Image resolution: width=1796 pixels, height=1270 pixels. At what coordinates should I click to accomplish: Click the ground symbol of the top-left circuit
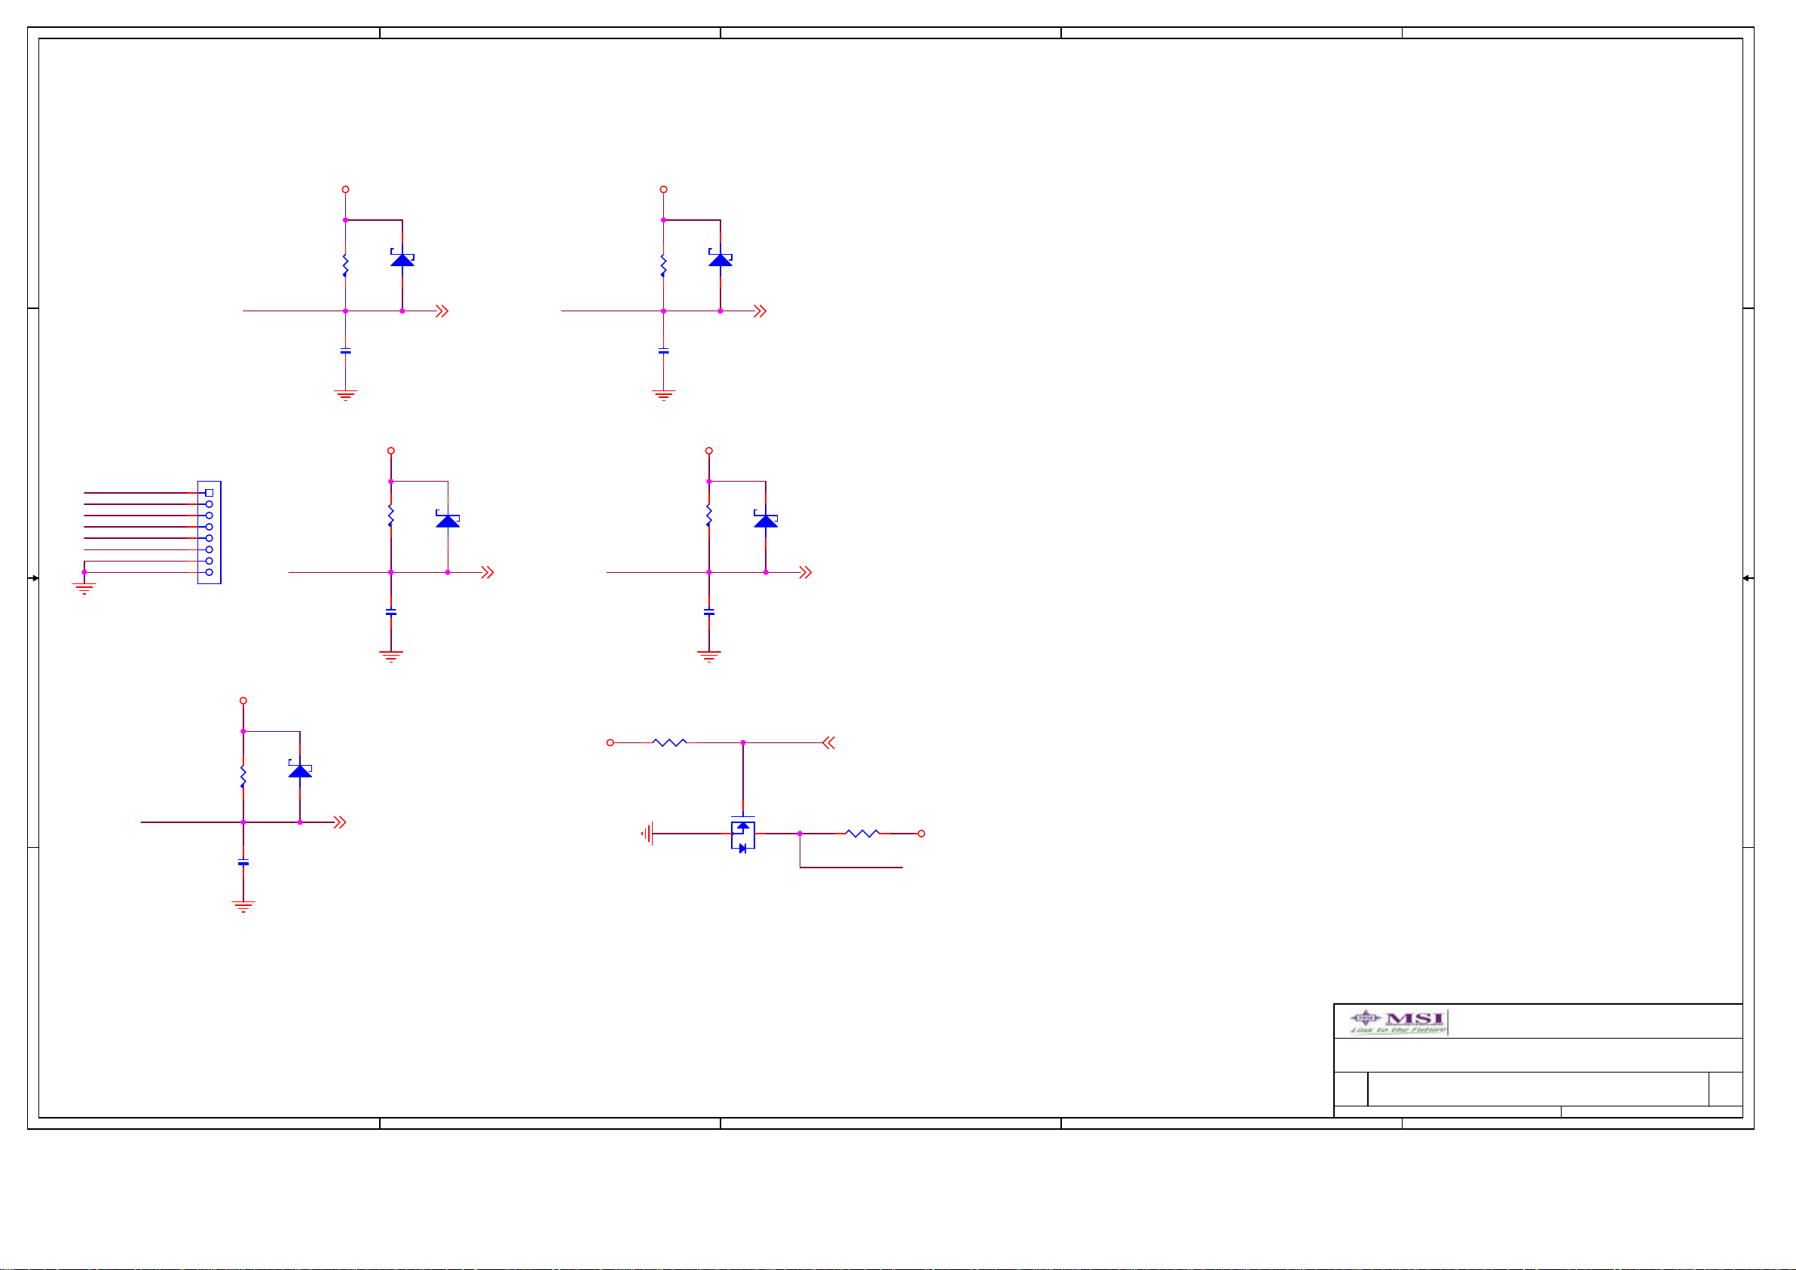point(345,395)
